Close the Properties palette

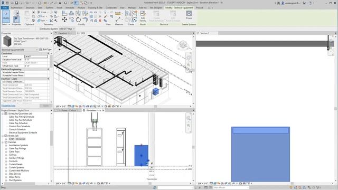(51, 33)
